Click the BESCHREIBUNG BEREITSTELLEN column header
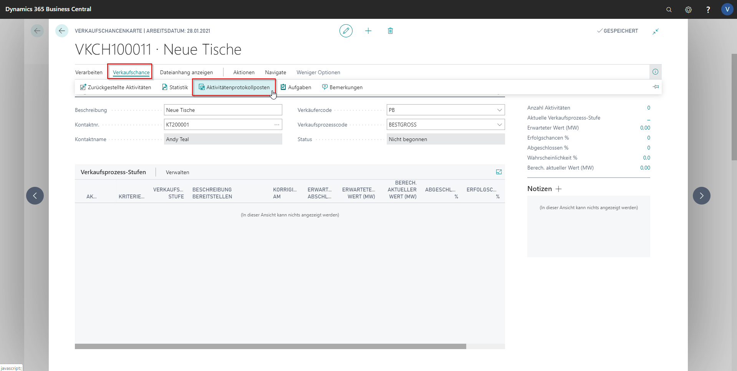The width and height of the screenshot is (737, 371). tap(212, 193)
